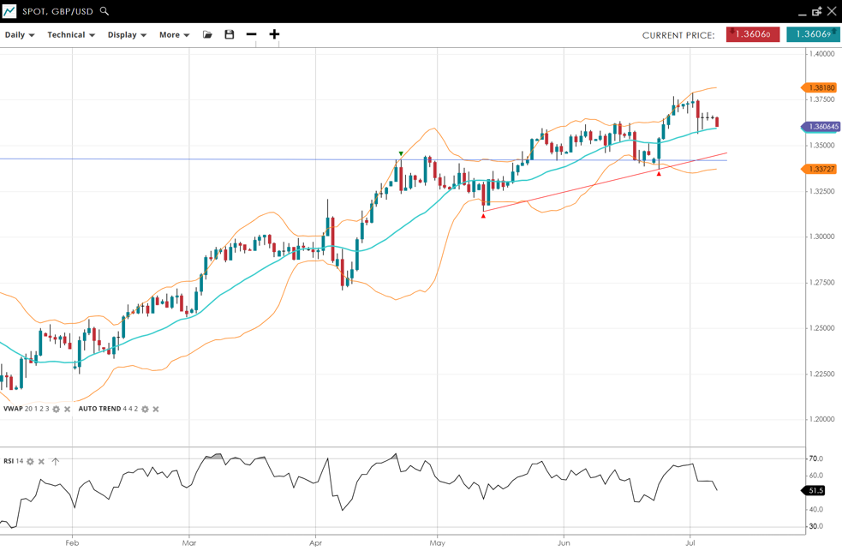Click the search magnifier next to GBP/USD
Viewport: 842px width, 551px height.
[105, 11]
